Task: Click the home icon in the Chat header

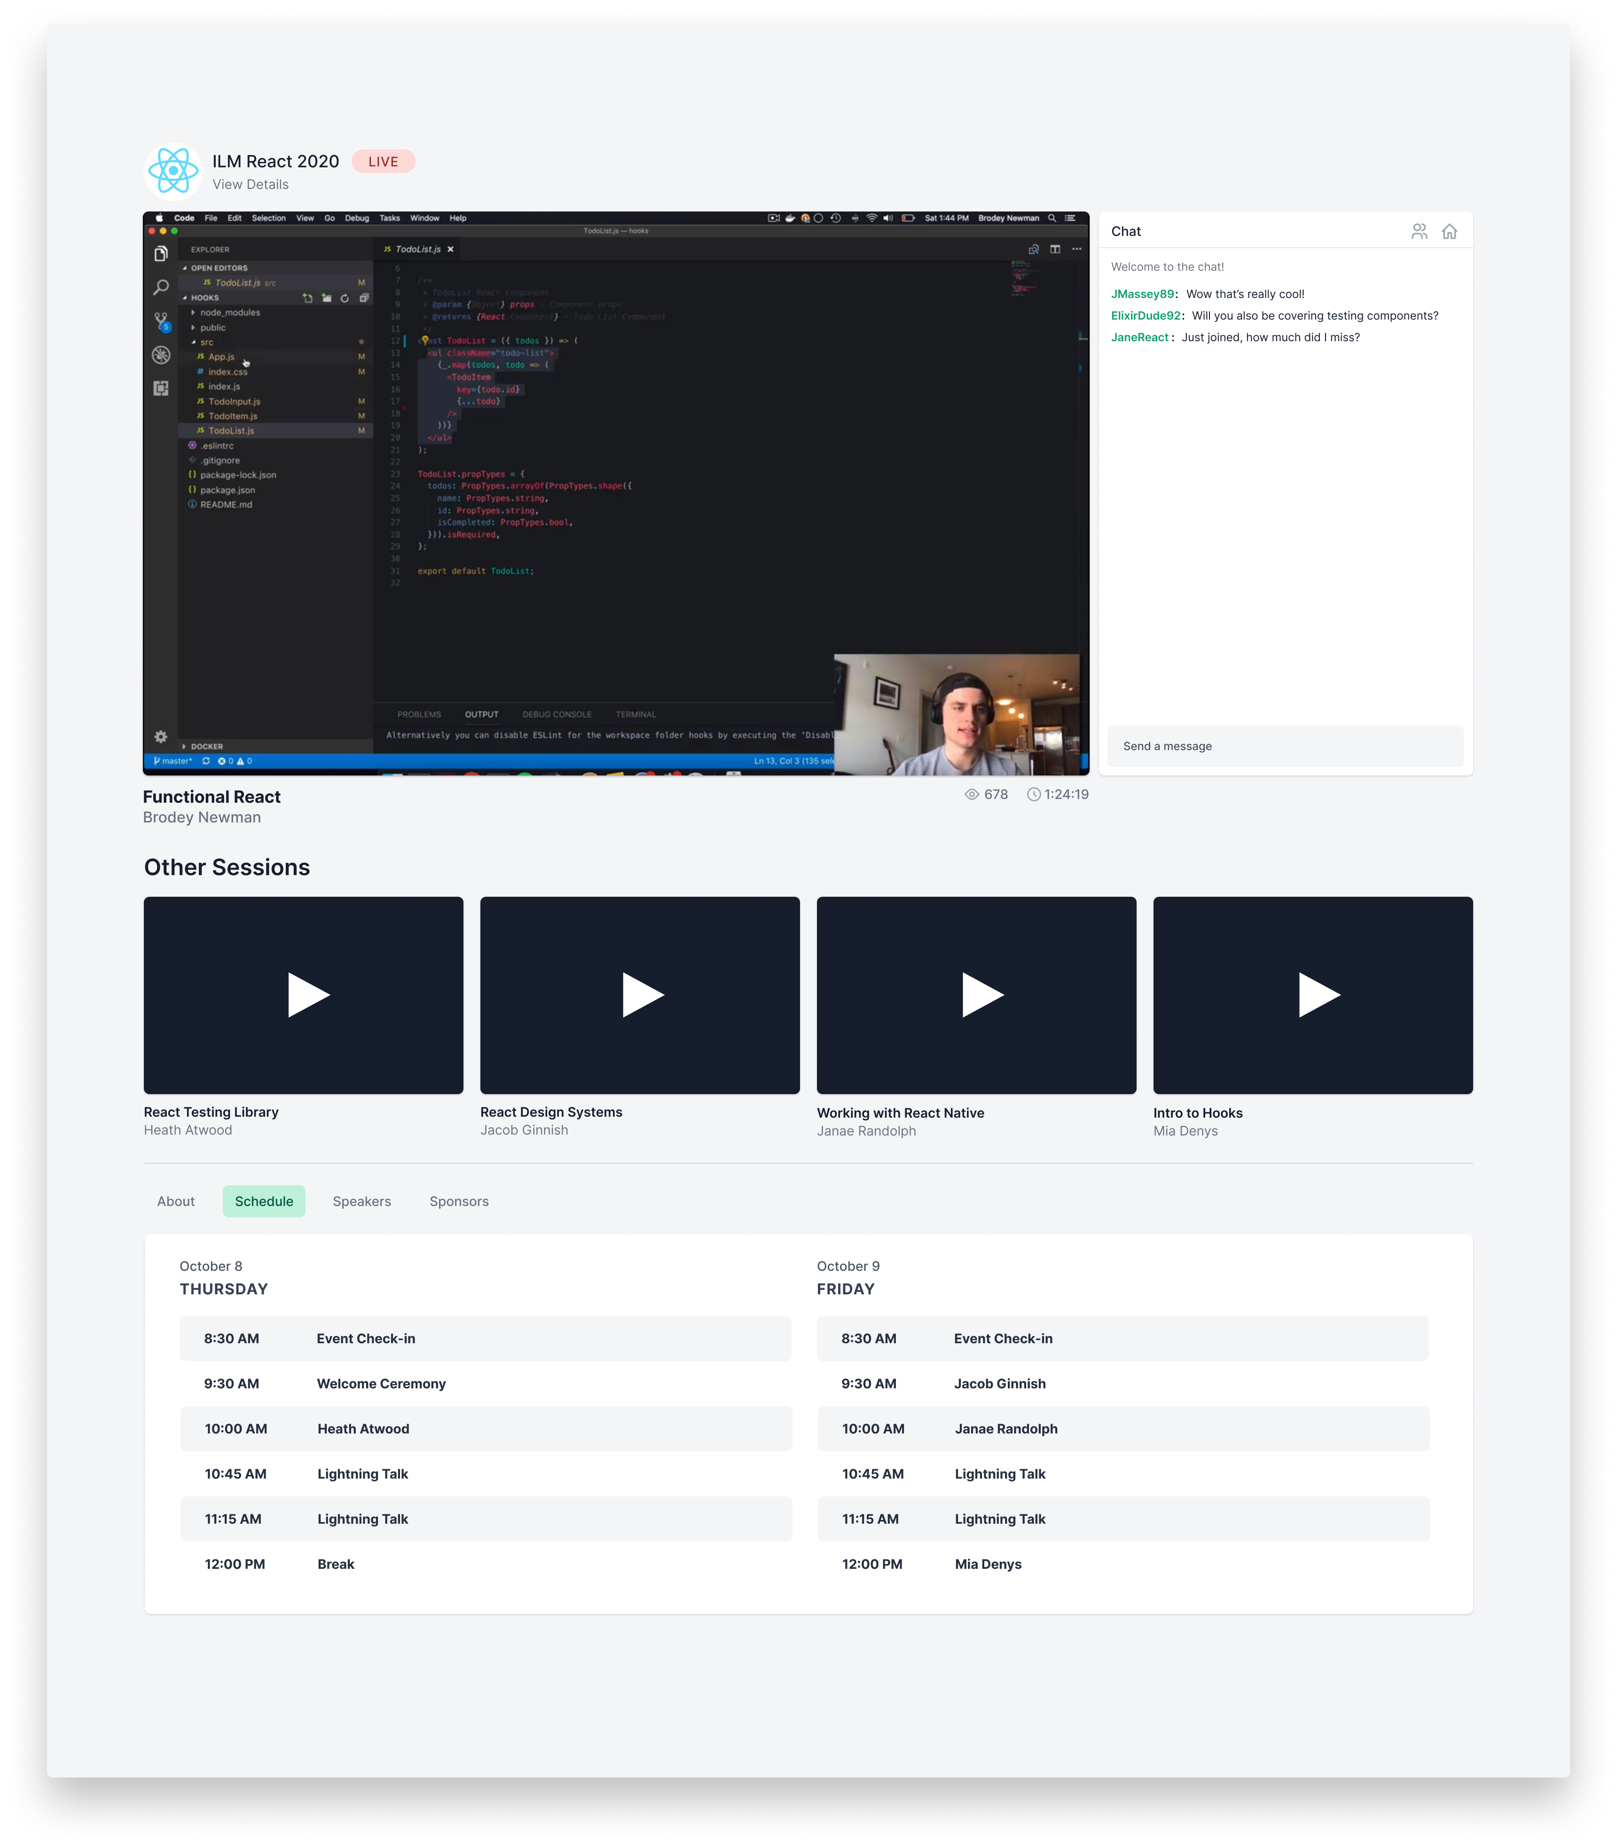Action: [1449, 232]
